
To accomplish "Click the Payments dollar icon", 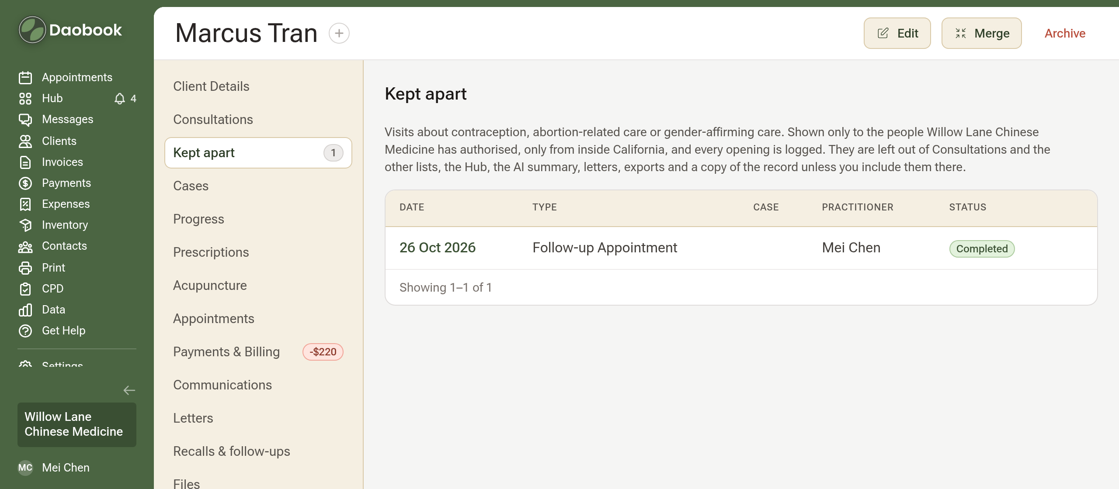I will (x=25, y=183).
